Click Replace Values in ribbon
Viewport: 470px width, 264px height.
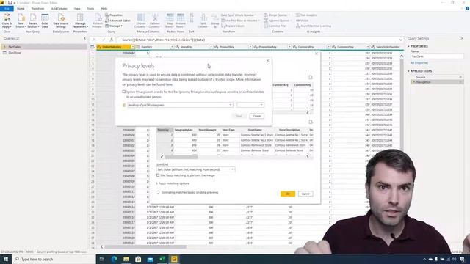pyautogui.click(x=233, y=26)
